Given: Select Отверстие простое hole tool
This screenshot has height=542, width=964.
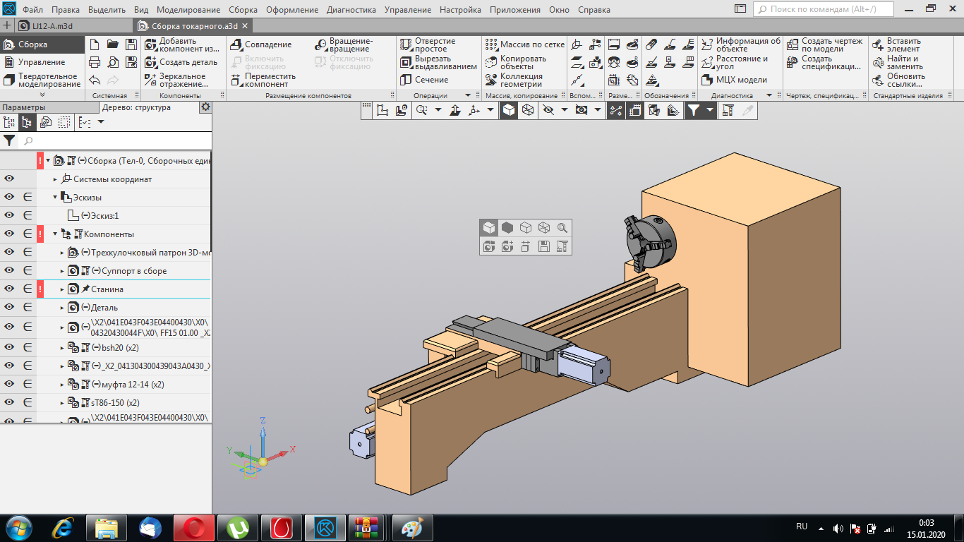Looking at the screenshot, I should tap(406, 44).
